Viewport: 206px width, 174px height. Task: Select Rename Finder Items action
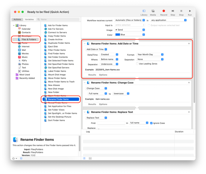tap(61, 99)
